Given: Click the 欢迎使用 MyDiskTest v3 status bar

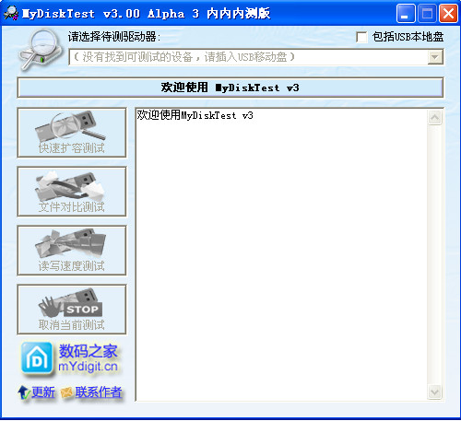Looking at the screenshot, I should pos(230,88).
